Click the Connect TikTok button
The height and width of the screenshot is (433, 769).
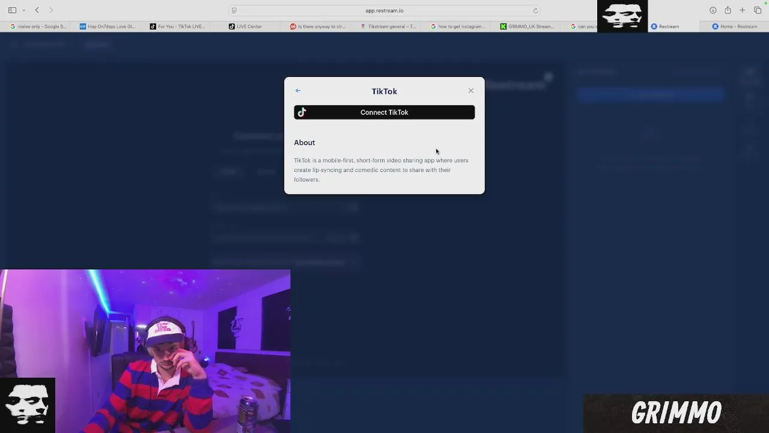[x=384, y=112]
